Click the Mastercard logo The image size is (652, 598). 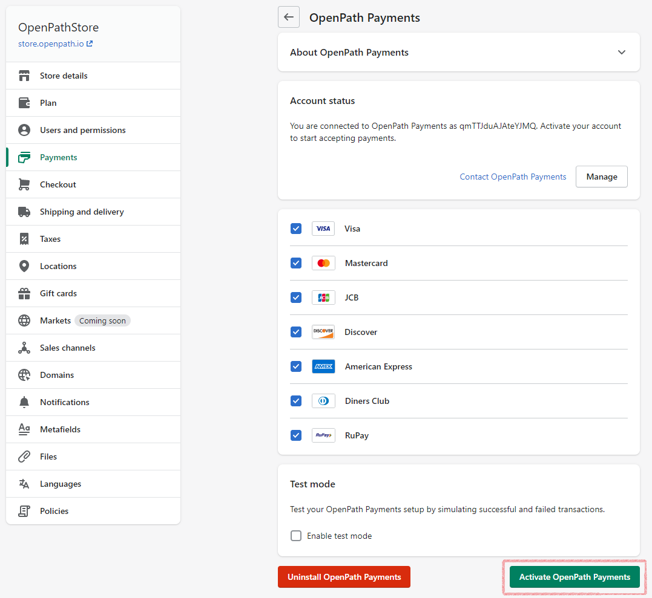(323, 263)
